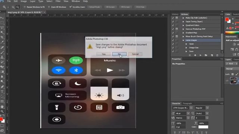Delete action with trash icon
The height and width of the screenshot is (134, 239).
[217, 55]
